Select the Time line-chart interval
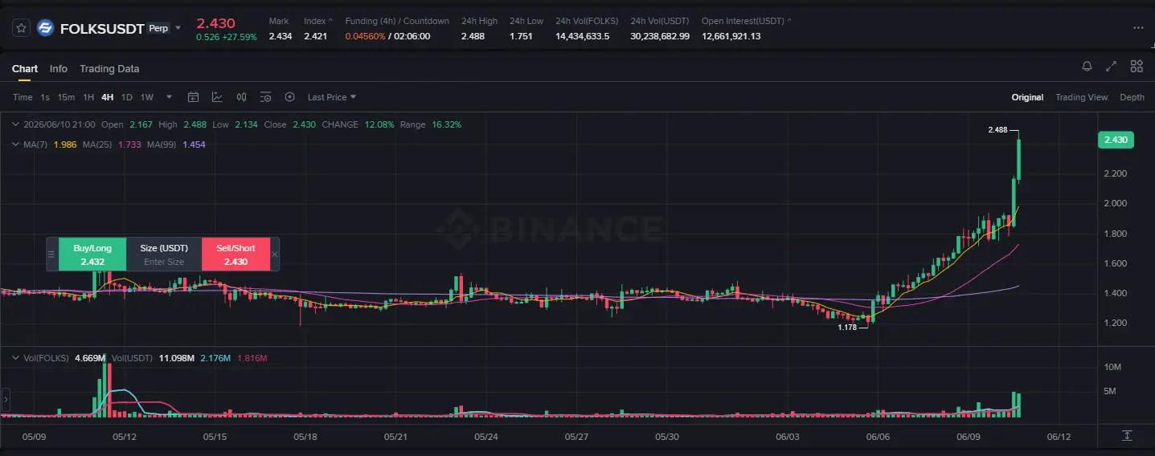 click(23, 97)
